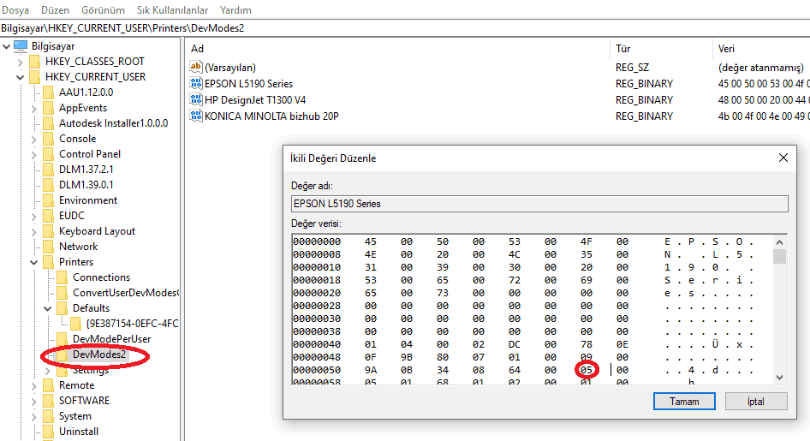
Task: Open the Sık Kullanılanlar menu
Action: pos(171,10)
